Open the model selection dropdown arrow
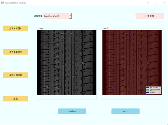 pyautogui.click(x=70, y=16)
